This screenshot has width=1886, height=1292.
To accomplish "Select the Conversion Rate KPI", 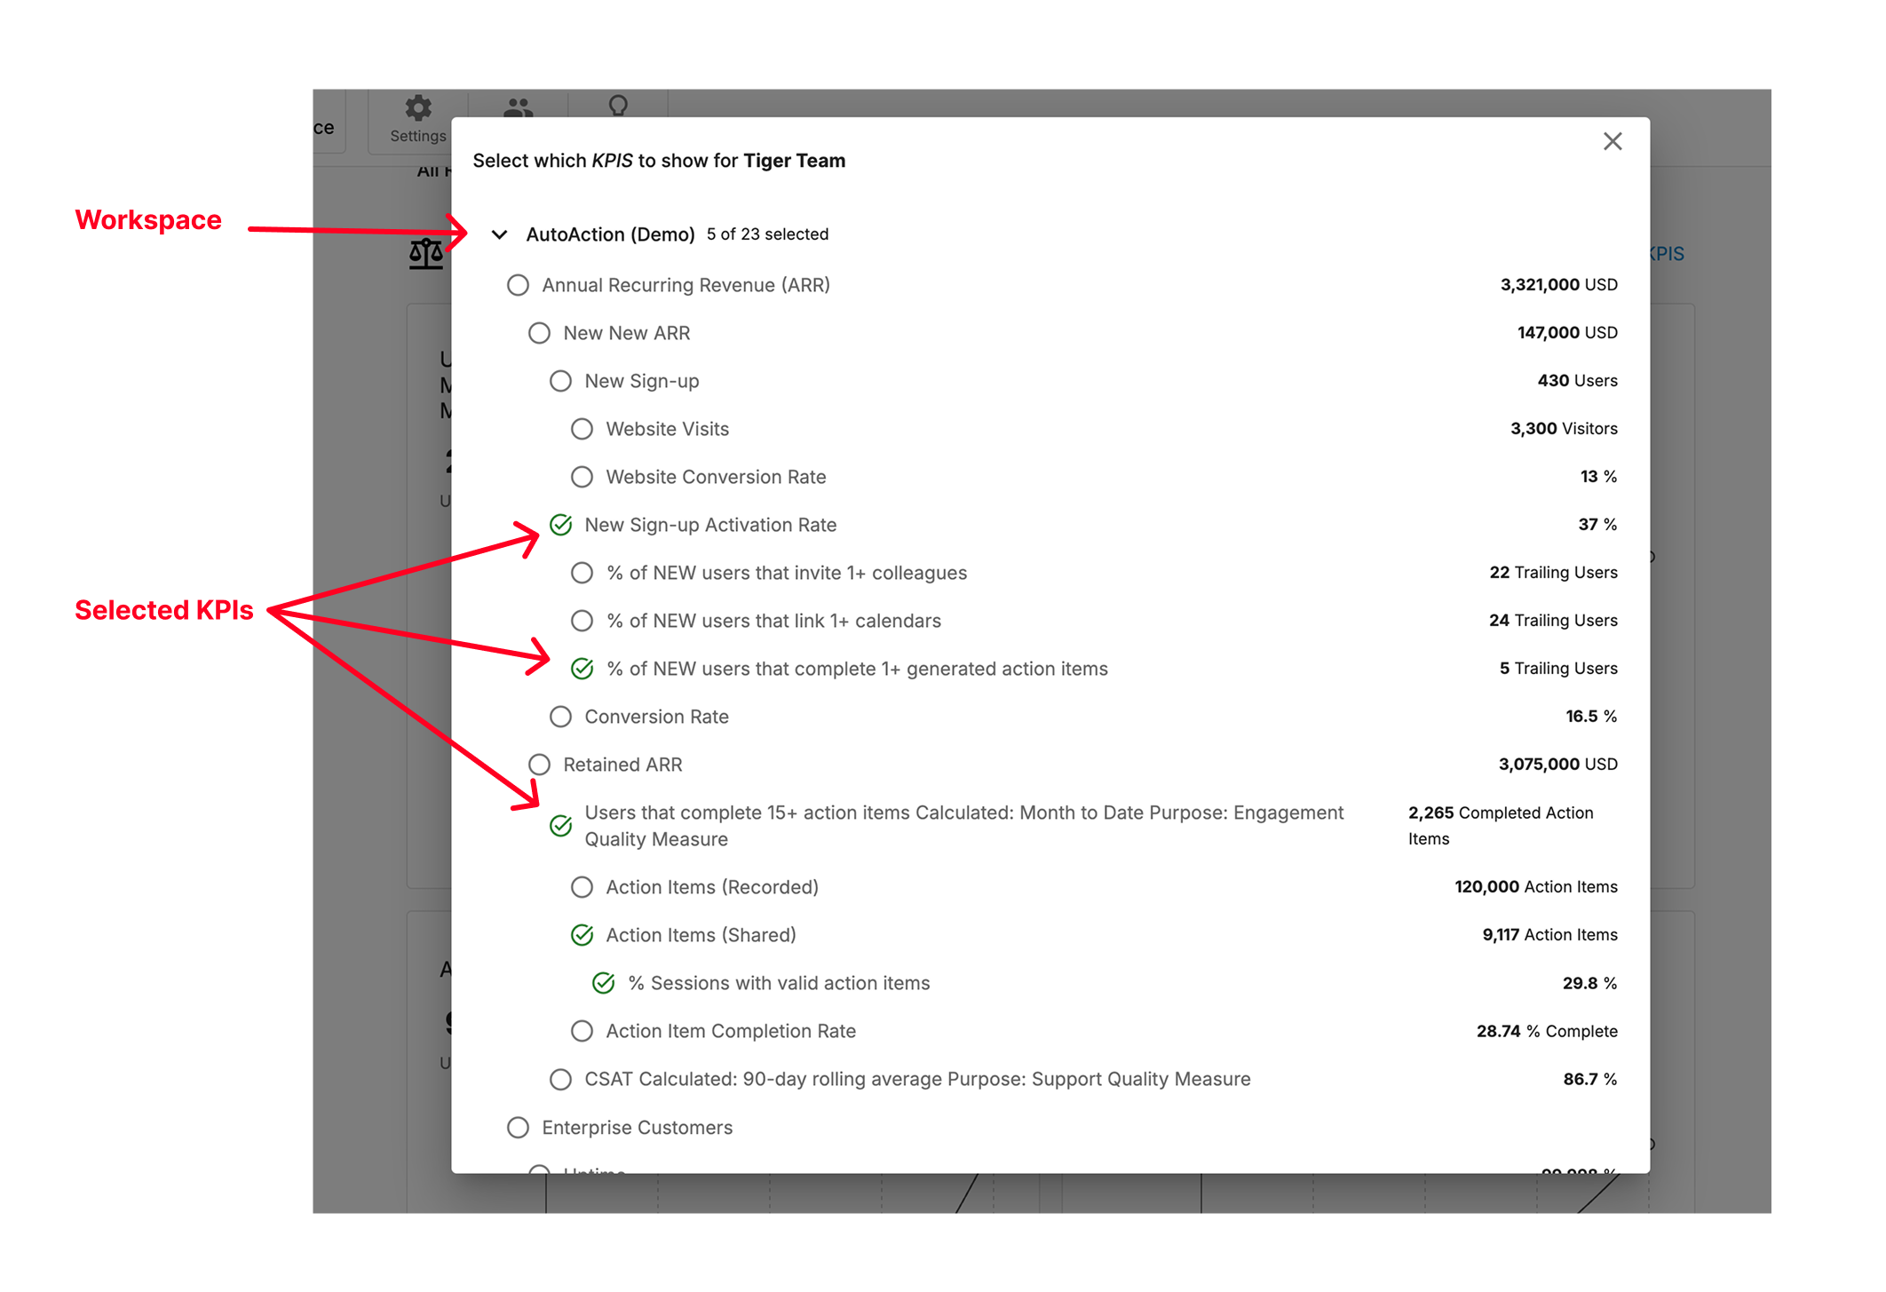I will coord(560,717).
